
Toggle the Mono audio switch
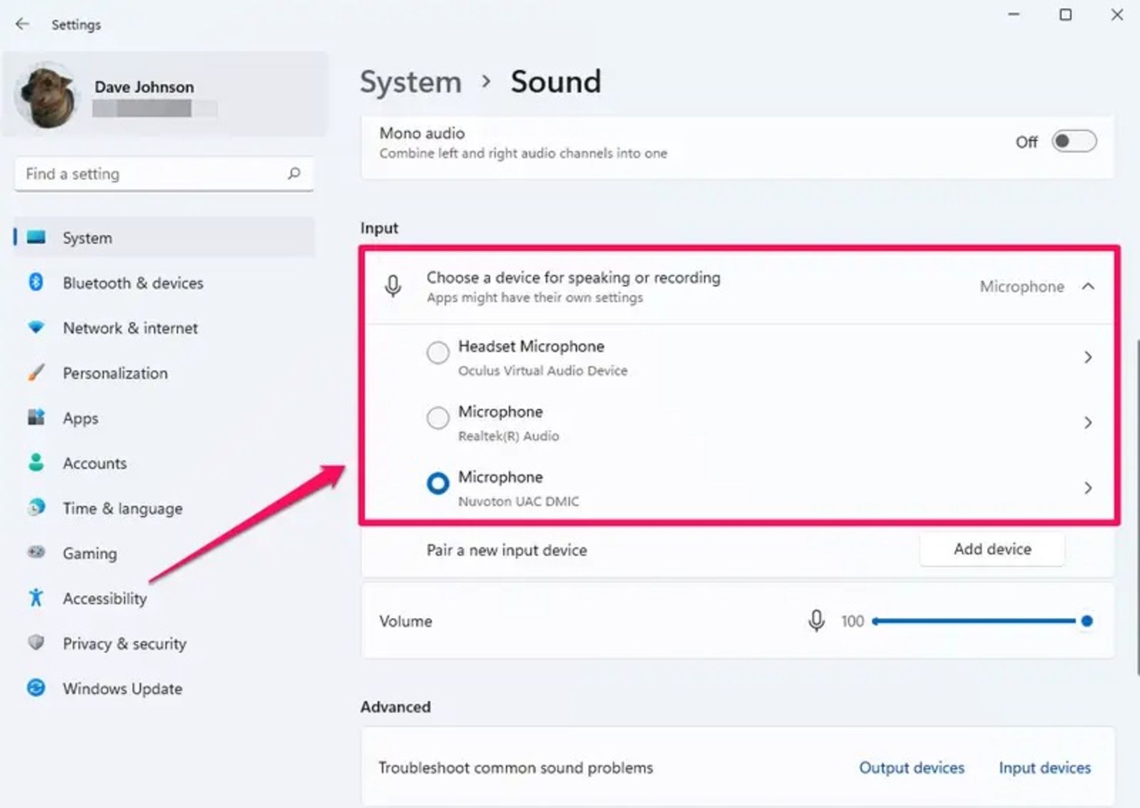click(x=1073, y=142)
